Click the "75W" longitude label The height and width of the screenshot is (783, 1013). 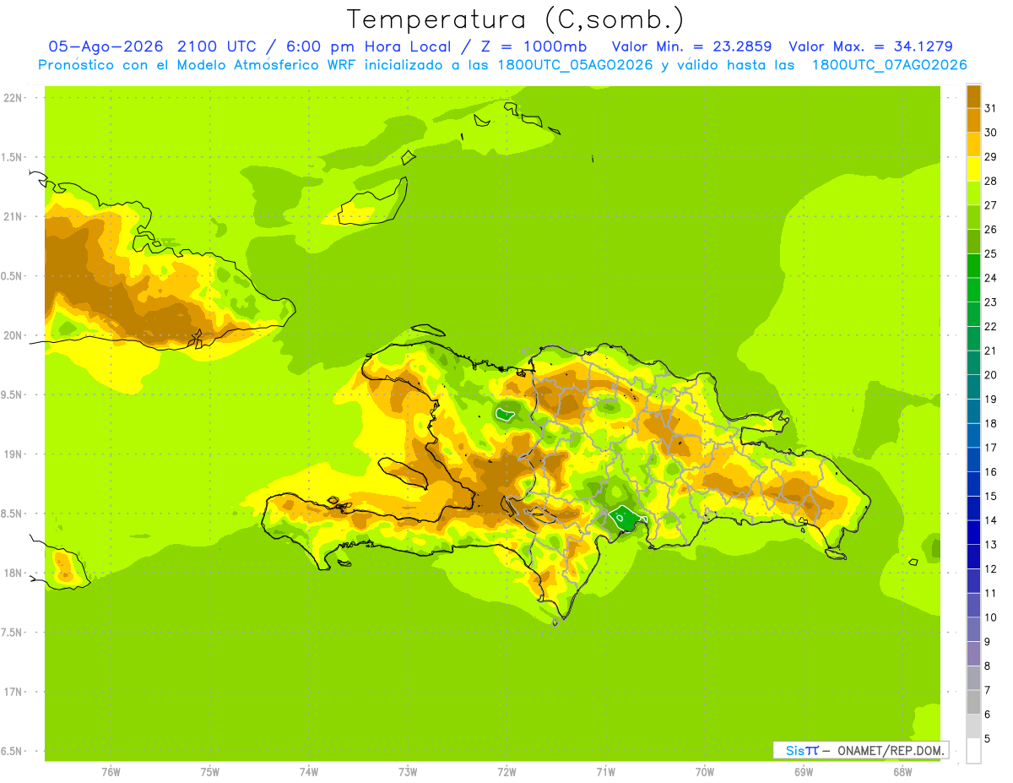[209, 773]
